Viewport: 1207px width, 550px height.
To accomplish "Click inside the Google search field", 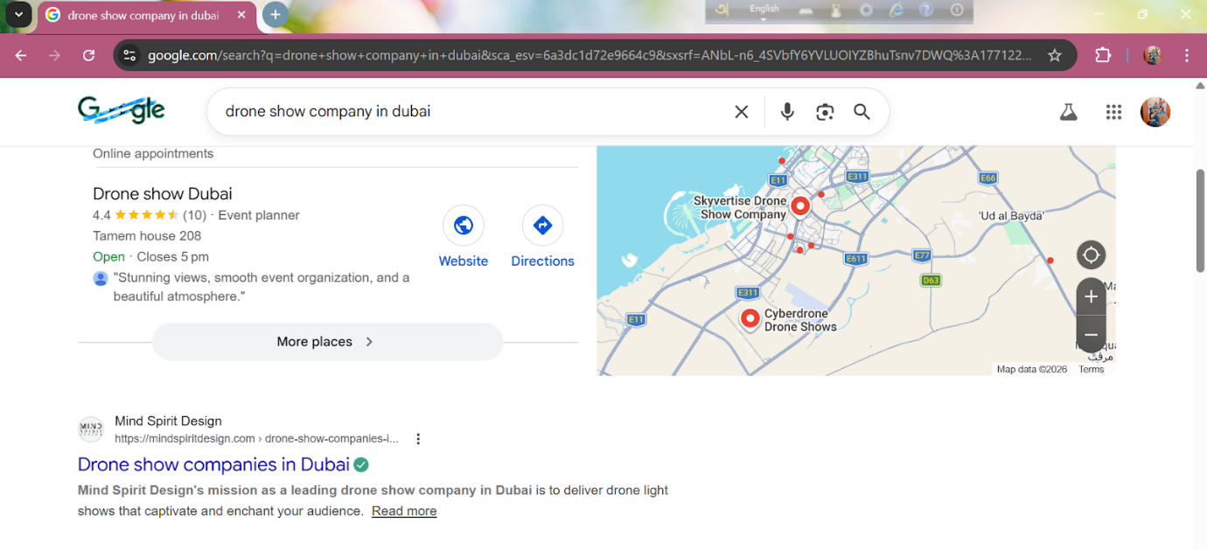I will coord(472,112).
